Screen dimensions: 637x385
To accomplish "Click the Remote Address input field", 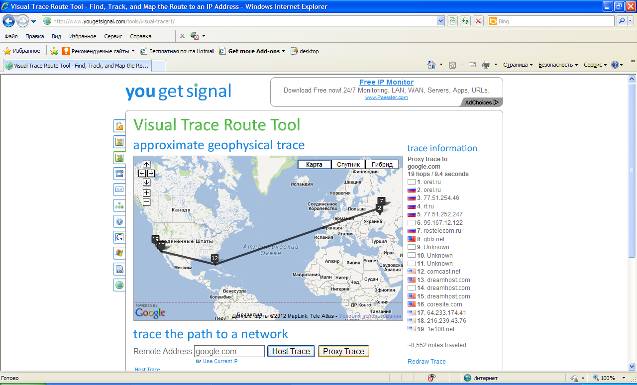I will click(x=229, y=351).
